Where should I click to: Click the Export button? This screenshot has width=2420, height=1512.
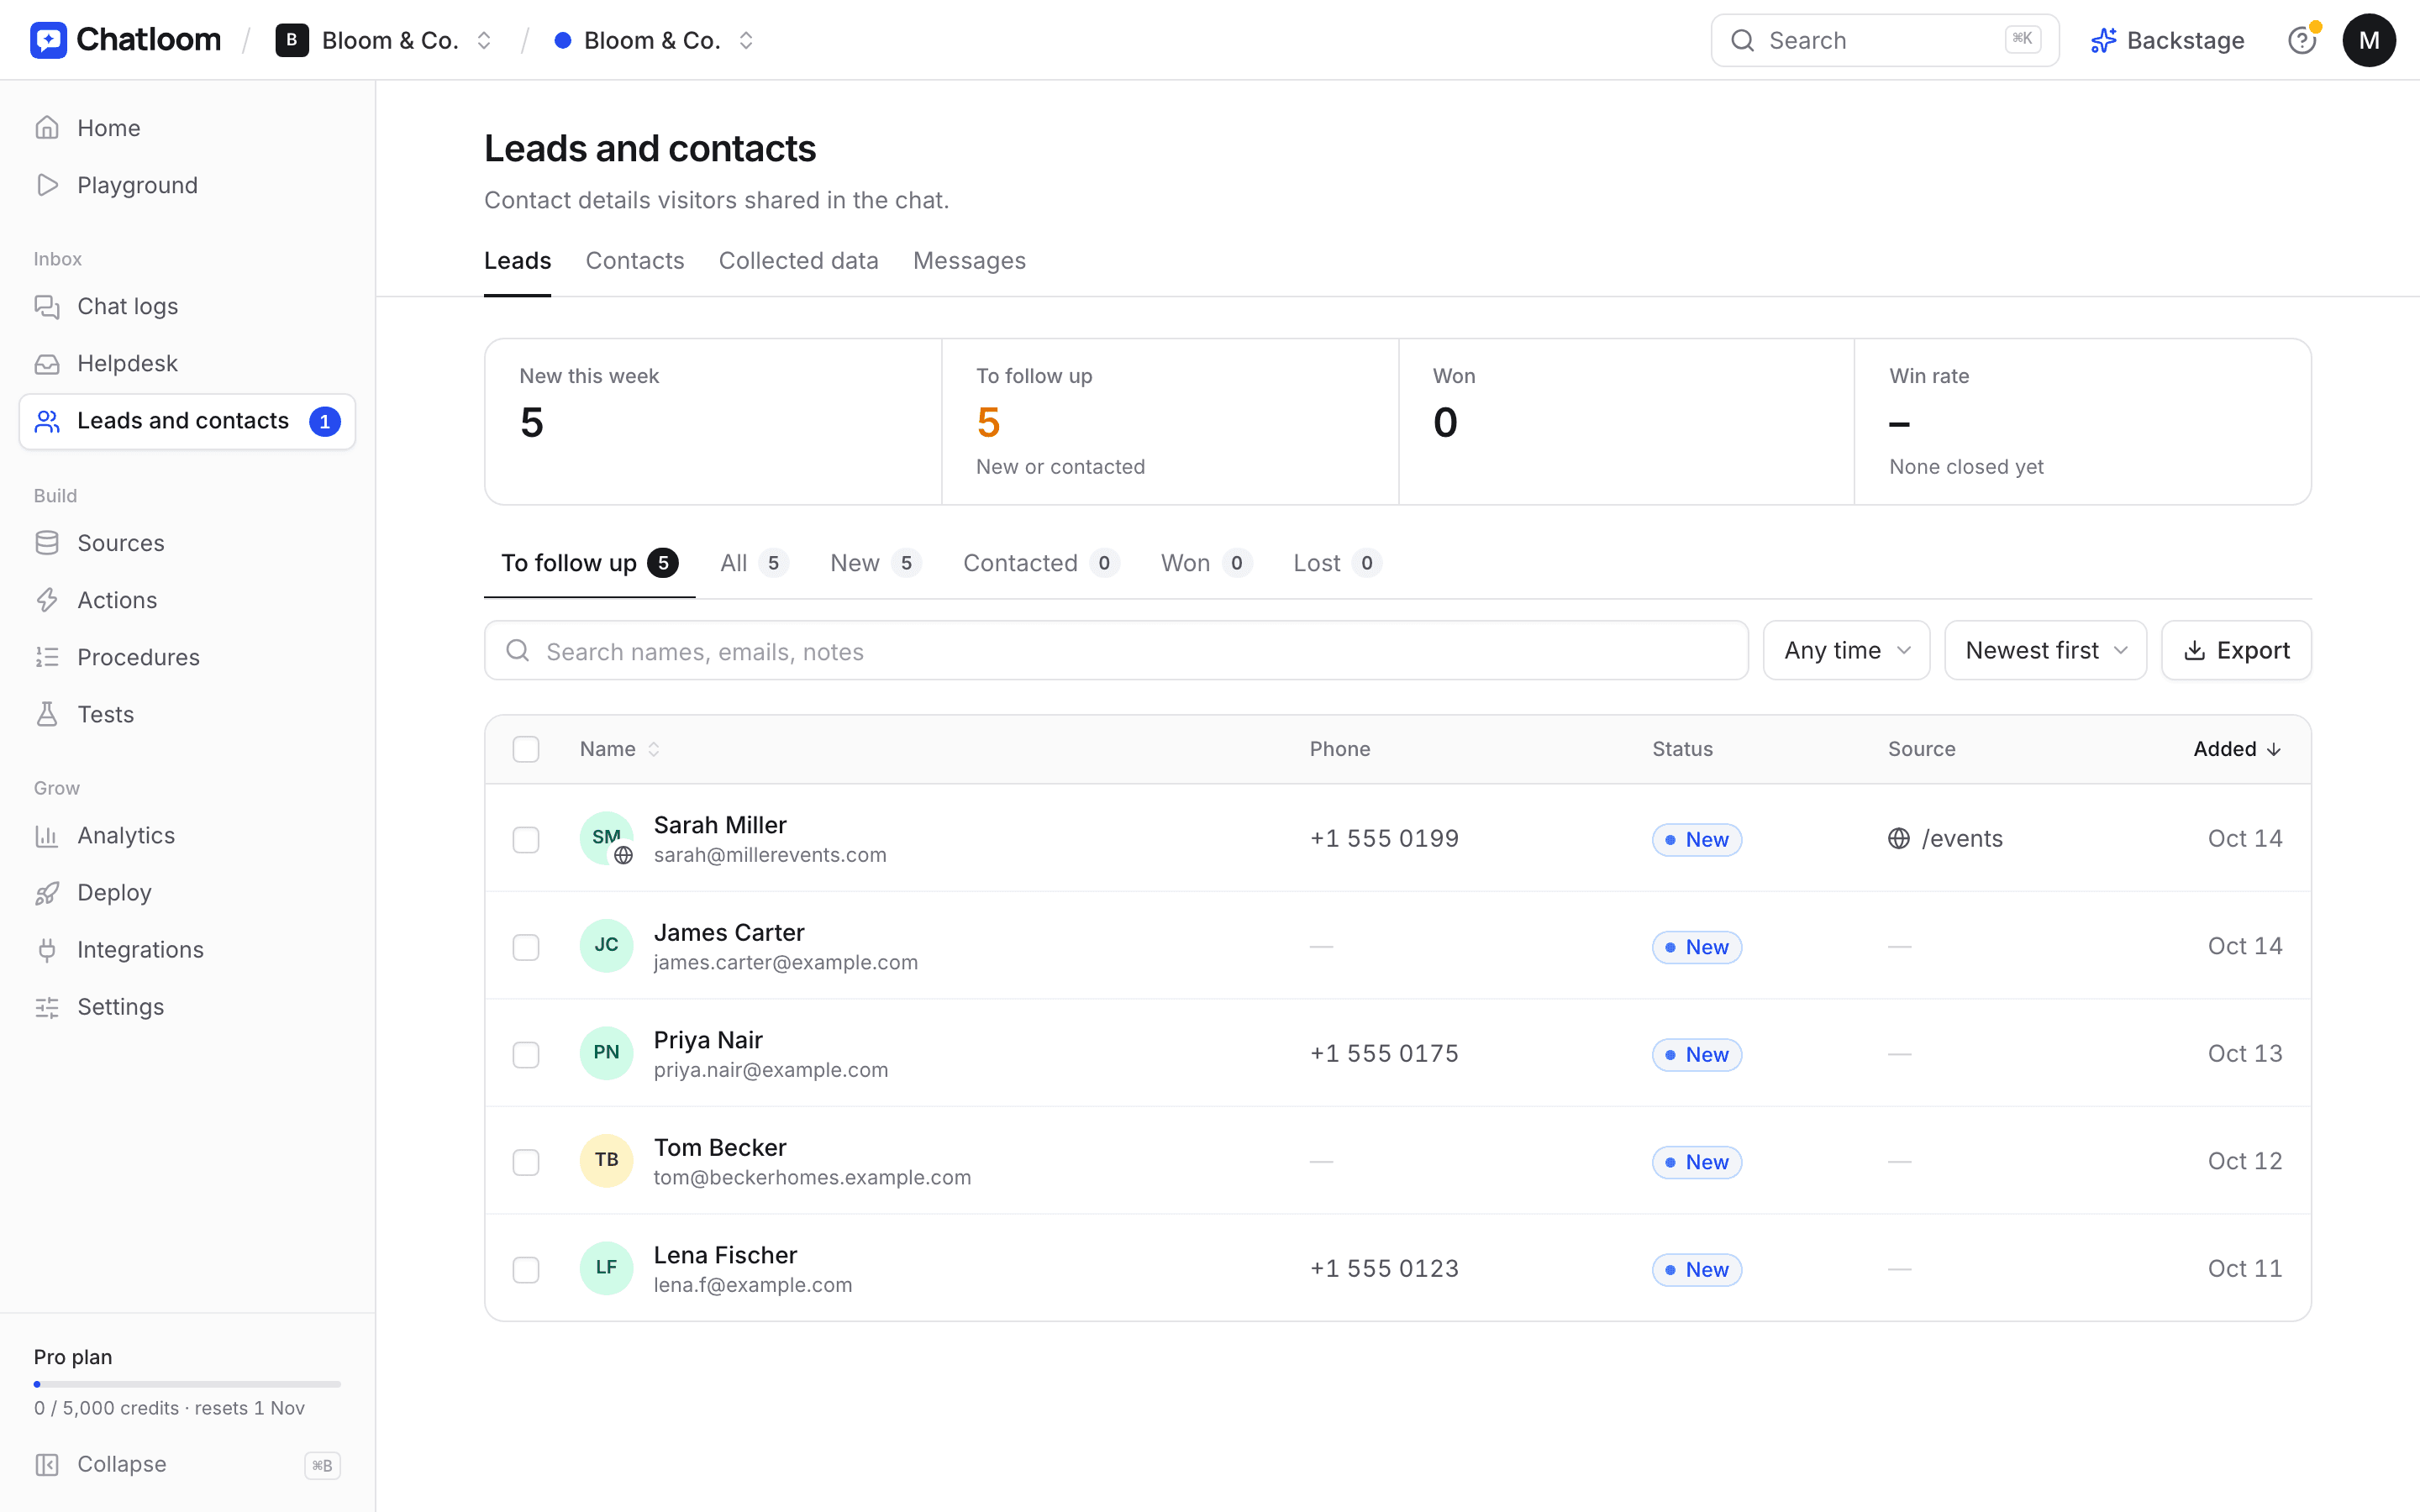tap(2236, 650)
